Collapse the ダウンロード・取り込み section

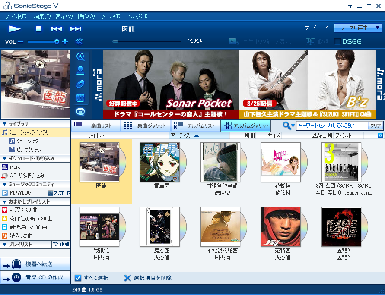4,159
